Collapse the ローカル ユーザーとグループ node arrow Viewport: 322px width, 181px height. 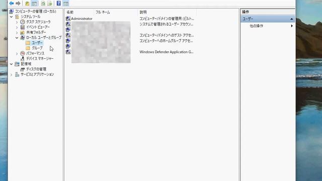[x=17, y=38]
